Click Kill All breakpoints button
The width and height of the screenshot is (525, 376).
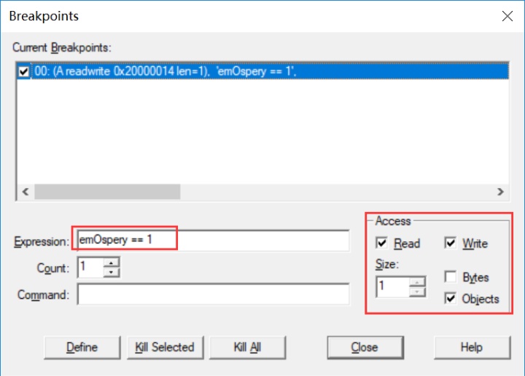click(247, 348)
